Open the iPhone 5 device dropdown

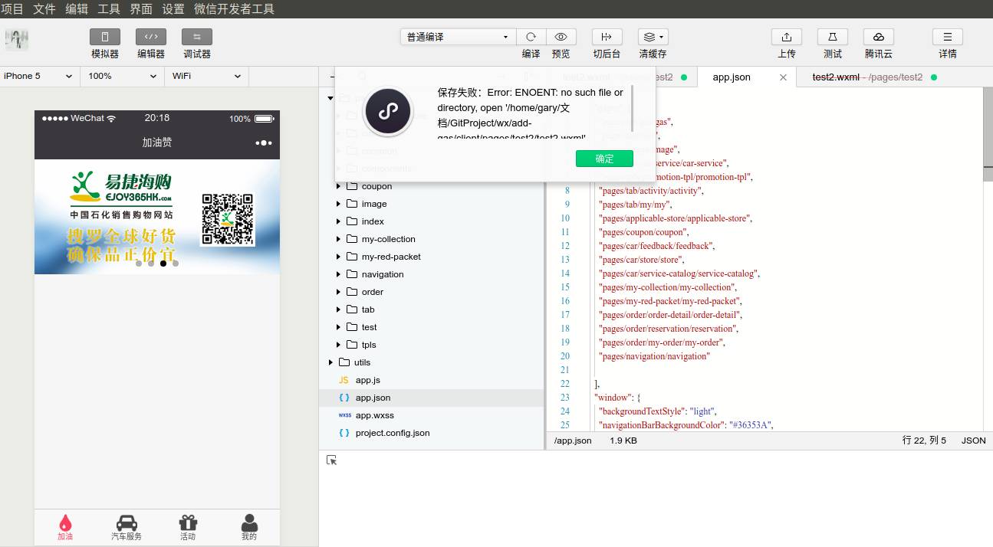(38, 76)
